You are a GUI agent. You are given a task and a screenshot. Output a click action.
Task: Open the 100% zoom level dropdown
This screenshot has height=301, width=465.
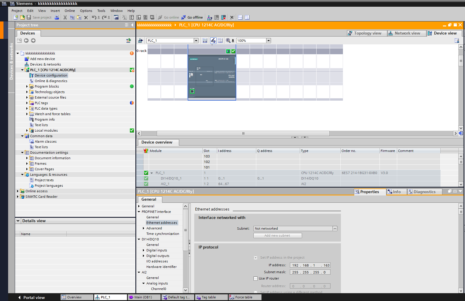(268, 41)
